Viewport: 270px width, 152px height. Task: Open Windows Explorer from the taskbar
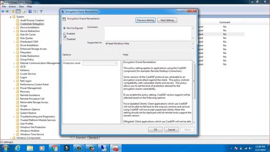pos(30,148)
